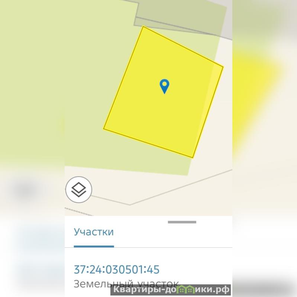
Task: Click the white panel area beside Участки tab
Action: 172,235
